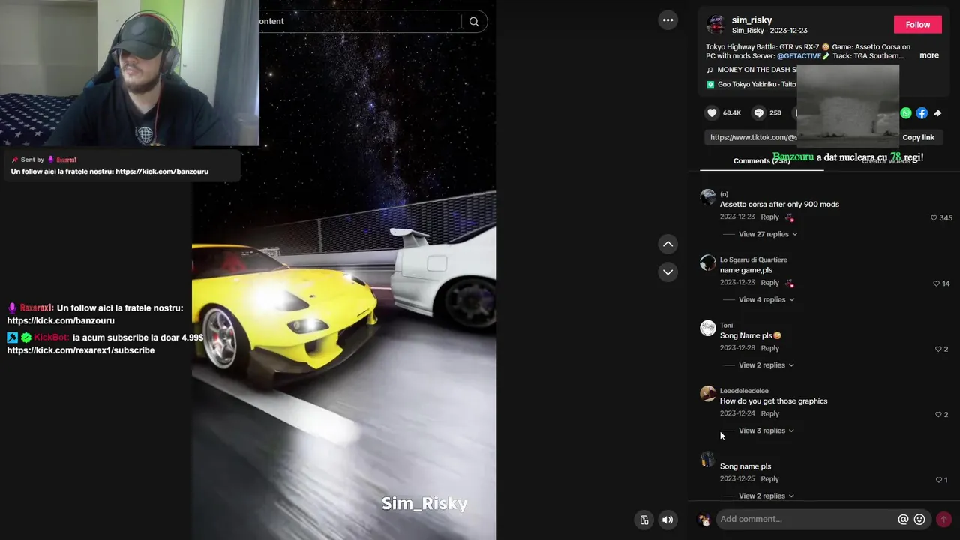Like the video with heart icon
Viewport: 960px width, 540px height.
tap(712, 112)
